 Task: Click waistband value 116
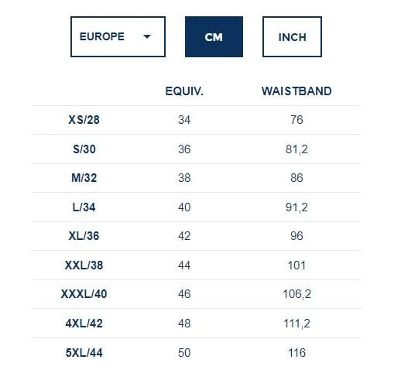[x=296, y=353]
